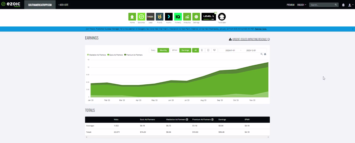Open the Humix app icon
Viewport: 355px width, 143px height.
[x=169, y=17]
